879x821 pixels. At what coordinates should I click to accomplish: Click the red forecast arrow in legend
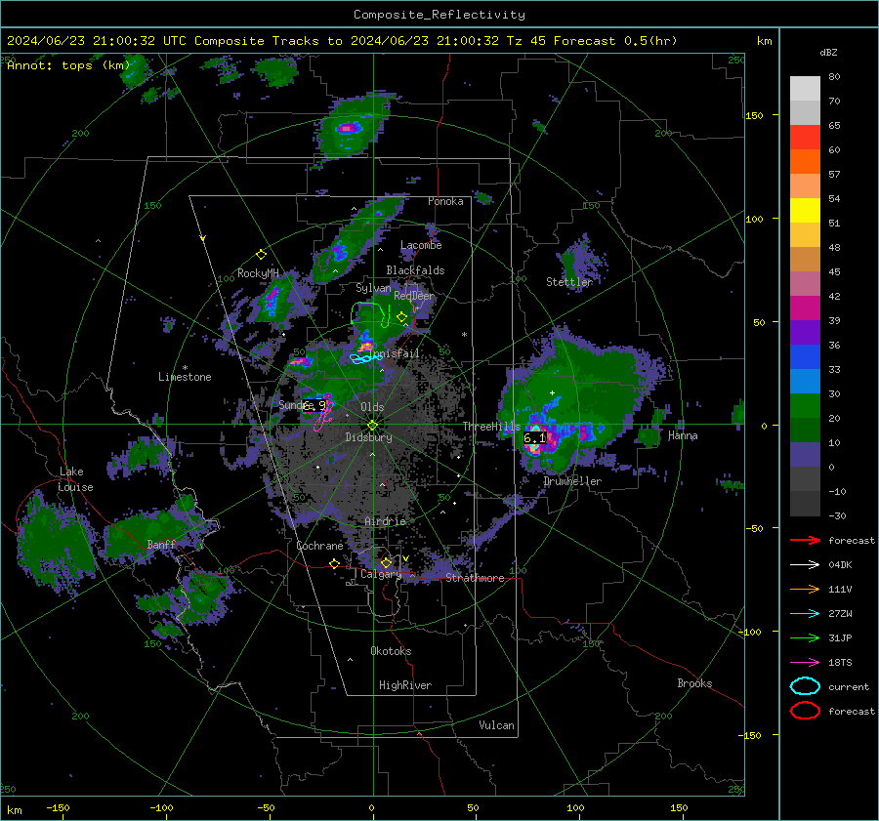[x=805, y=540]
